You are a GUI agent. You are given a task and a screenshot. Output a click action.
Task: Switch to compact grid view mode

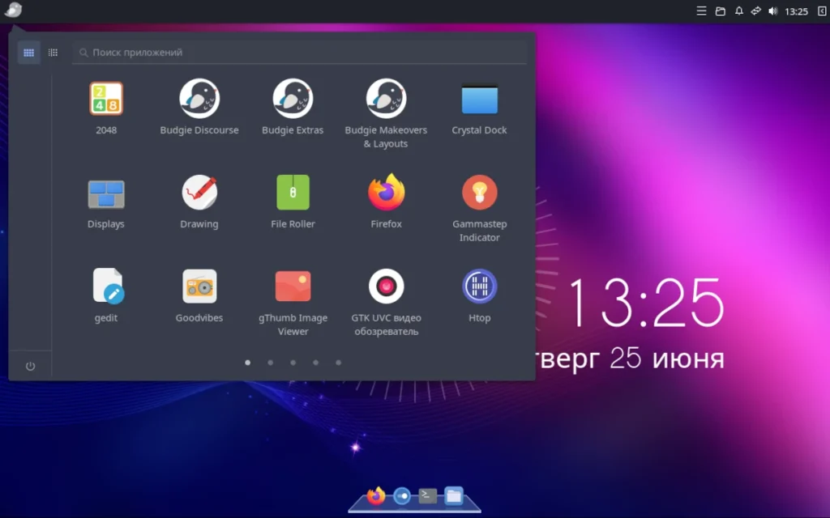[53, 53]
